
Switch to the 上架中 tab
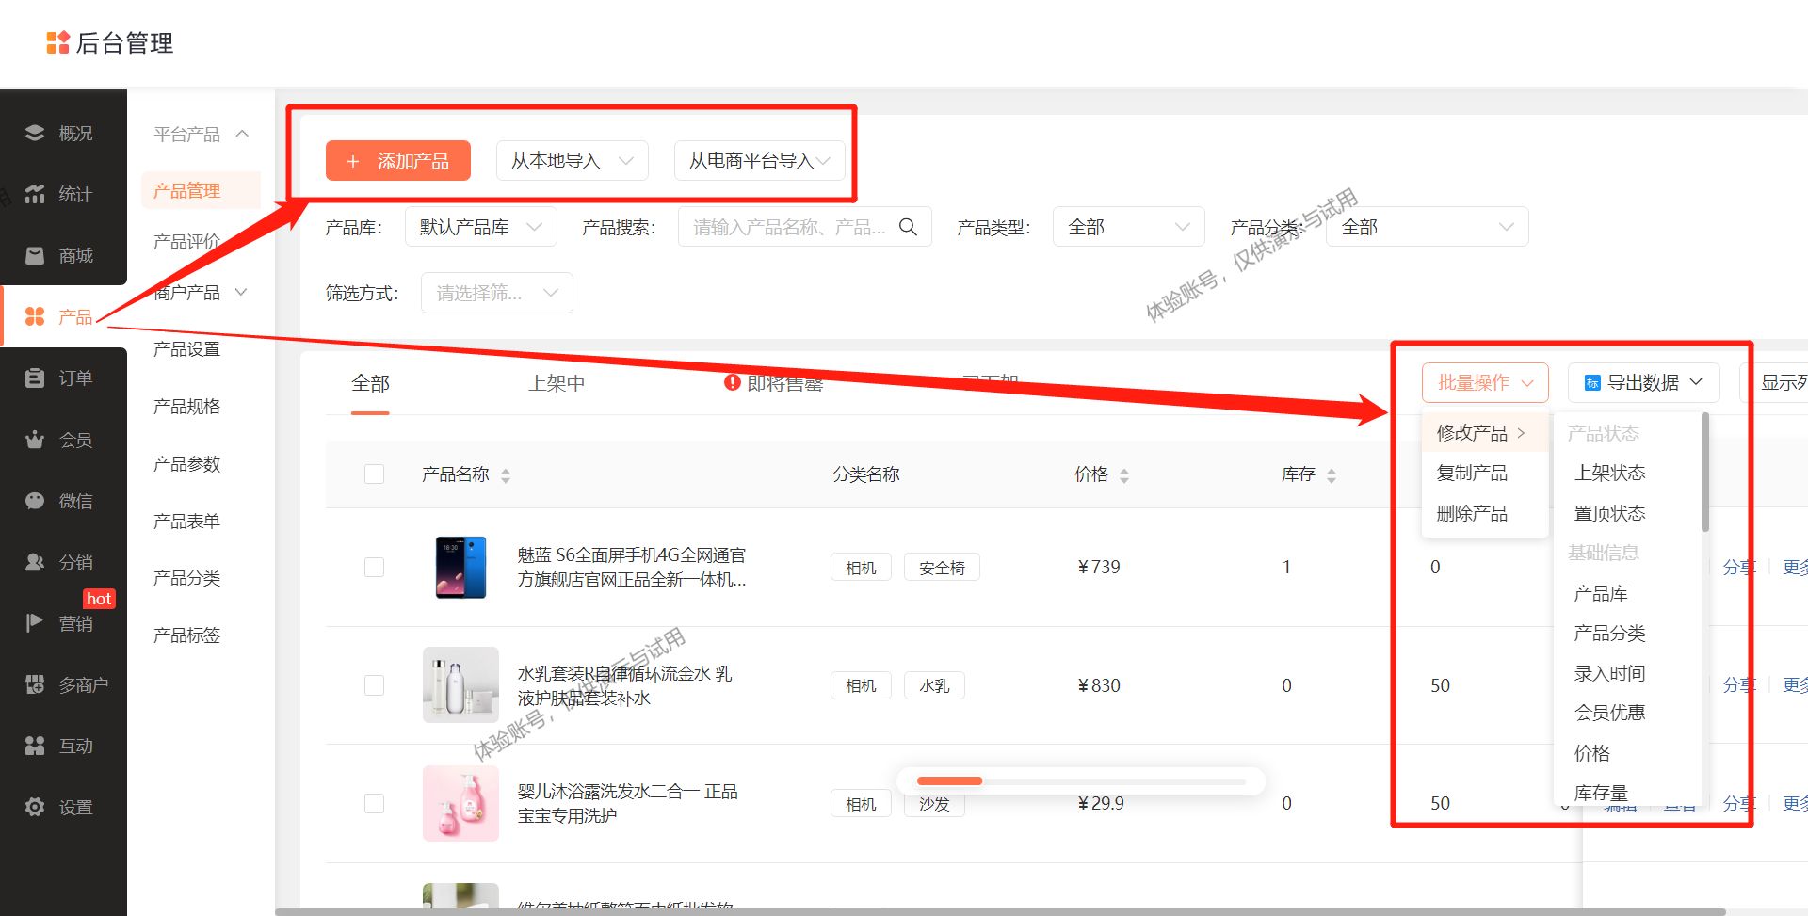tap(556, 383)
